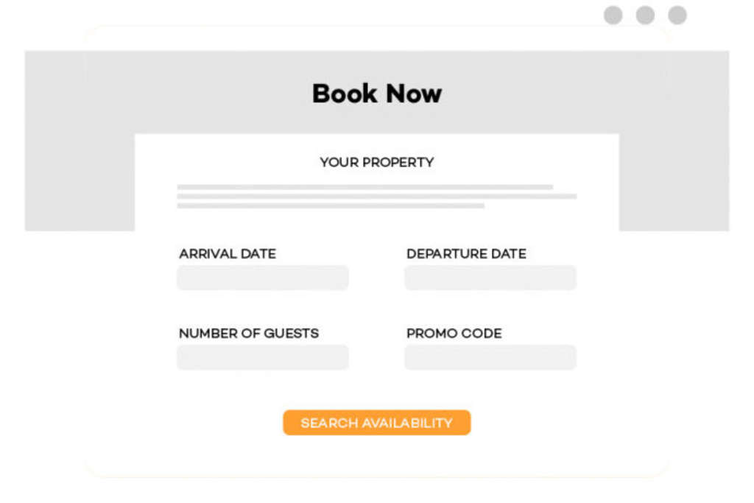This screenshot has height=503, width=754.
Task: Click the middle gray dot icon
Action: [645, 14]
